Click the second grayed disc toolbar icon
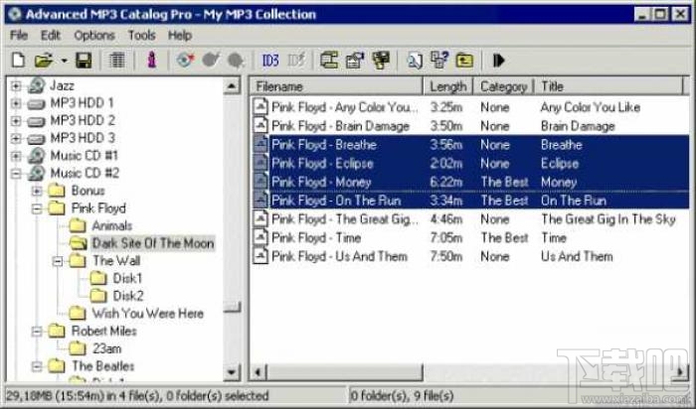This screenshot has height=409, width=696. pyautogui.click(x=236, y=61)
